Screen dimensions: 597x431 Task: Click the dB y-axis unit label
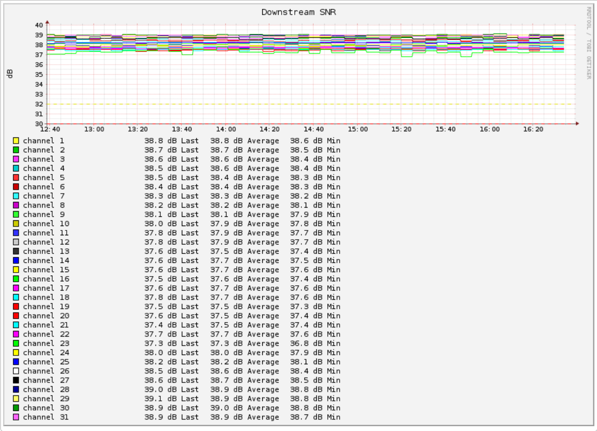click(10, 74)
